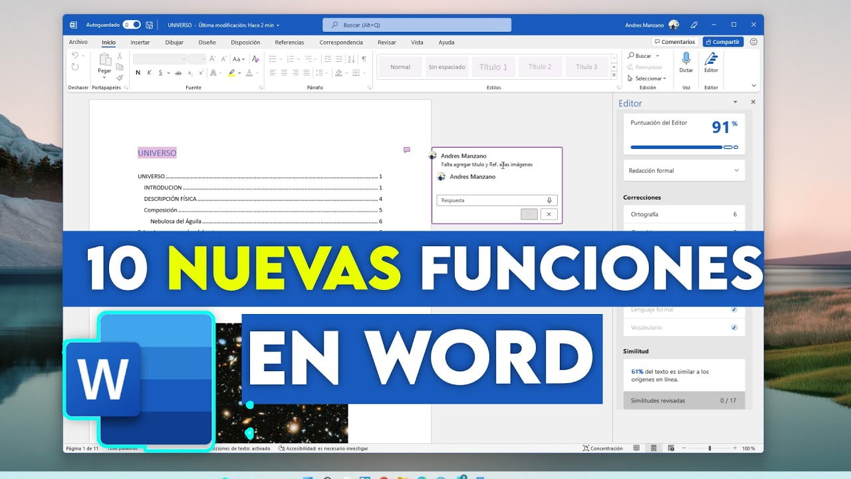Viewport: 851px width, 479px height.
Task: Click the Editor icon in ribbon
Action: point(711,59)
